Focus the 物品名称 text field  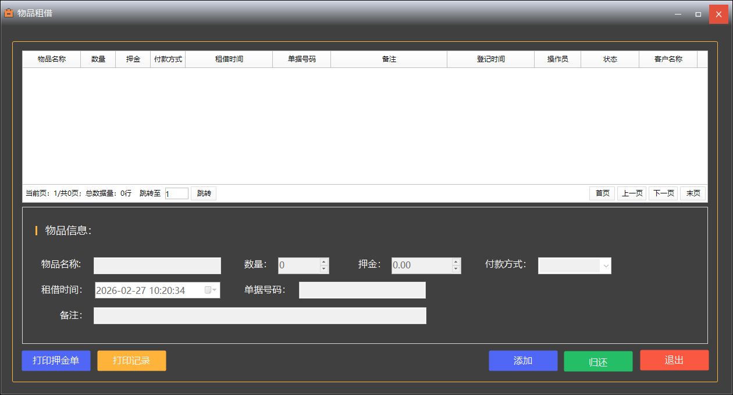[157, 265]
